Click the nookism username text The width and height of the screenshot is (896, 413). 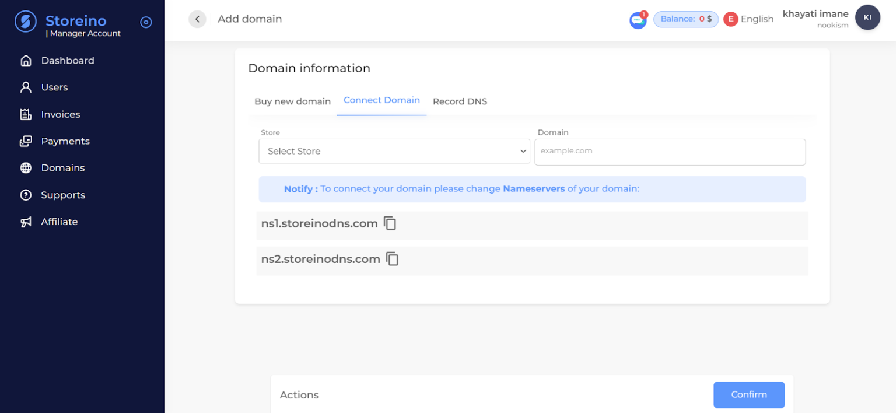[x=832, y=26]
